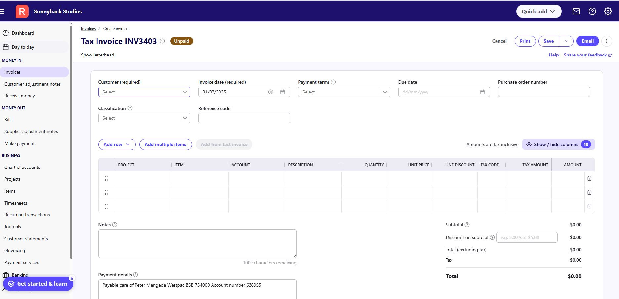Click the Unpaid status badge

coord(182,41)
